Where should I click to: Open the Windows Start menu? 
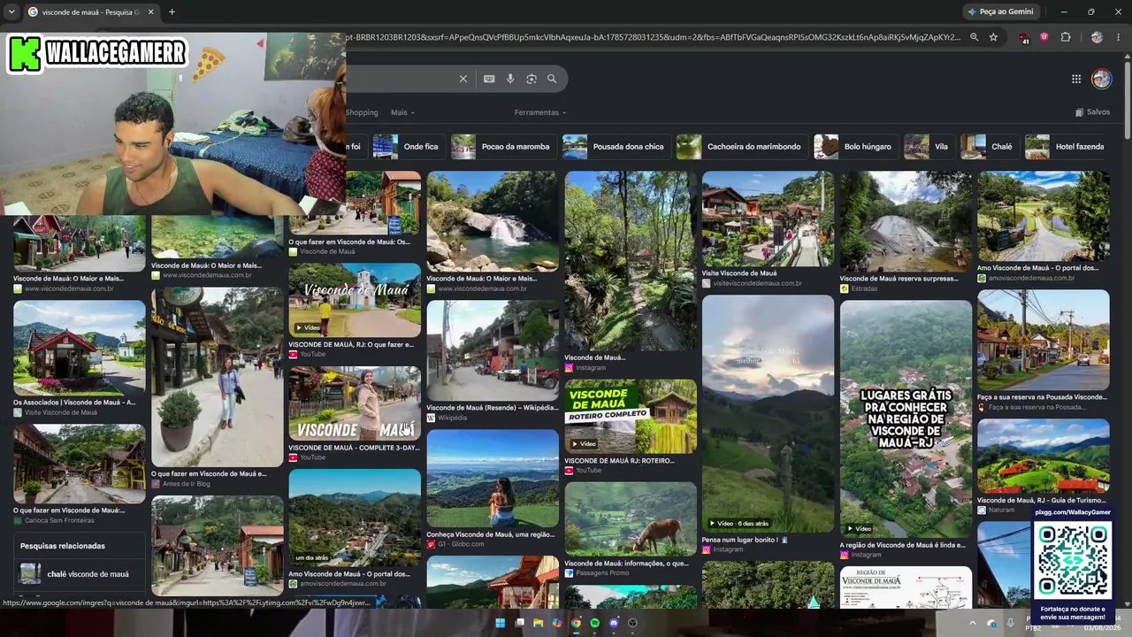(500, 623)
